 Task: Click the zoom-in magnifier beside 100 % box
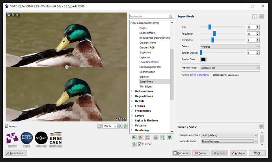(x=119, y=126)
